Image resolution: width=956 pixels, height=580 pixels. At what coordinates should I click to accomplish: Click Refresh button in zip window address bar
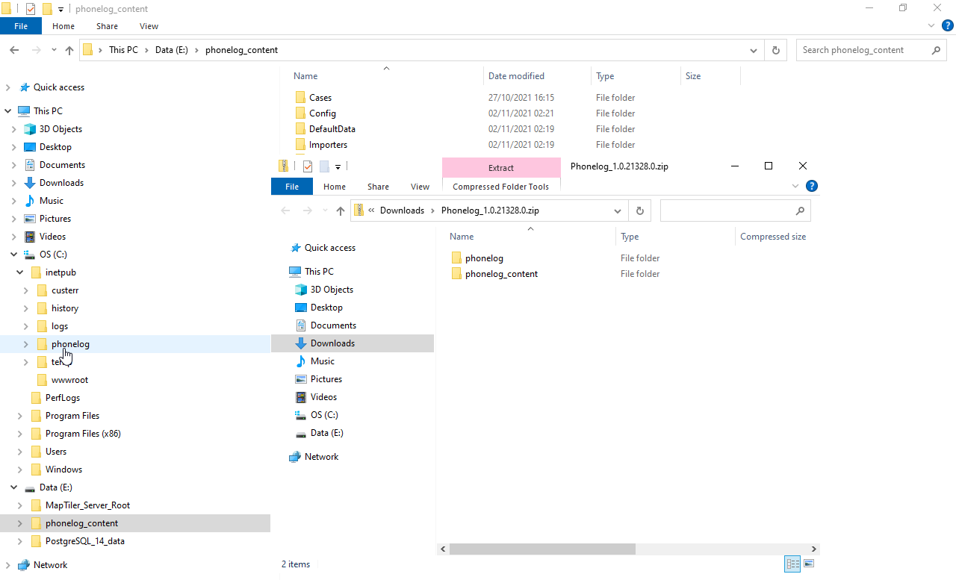639,211
